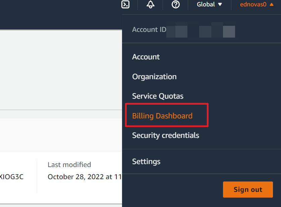Click the masked Account ID area
This screenshot has width=281, height=207.
click(201, 31)
